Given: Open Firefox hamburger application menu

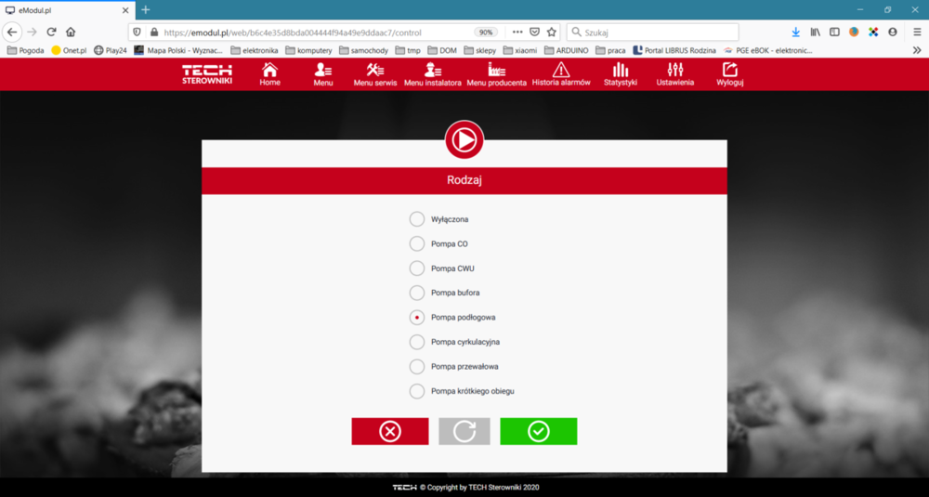Looking at the screenshot, I should pos(917,32).
